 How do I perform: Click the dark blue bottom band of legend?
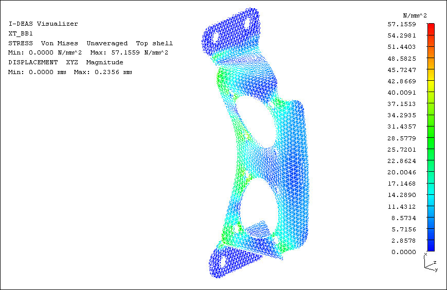click(431, 246)
